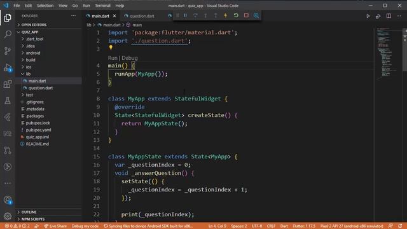Collapse the lib folder

tap(49, 74)
